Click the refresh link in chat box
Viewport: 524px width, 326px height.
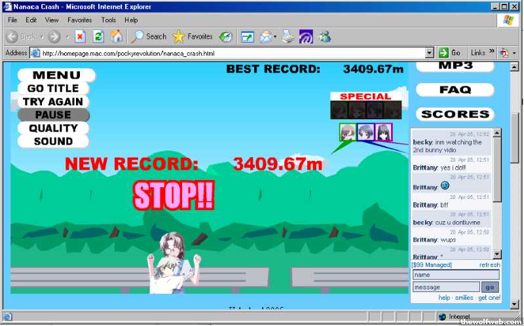[489, 265]
